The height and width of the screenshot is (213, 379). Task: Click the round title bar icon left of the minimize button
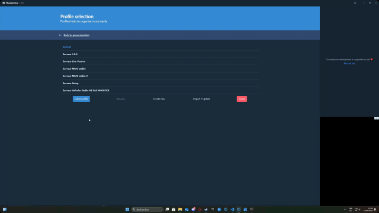click(x=355, y=3)
